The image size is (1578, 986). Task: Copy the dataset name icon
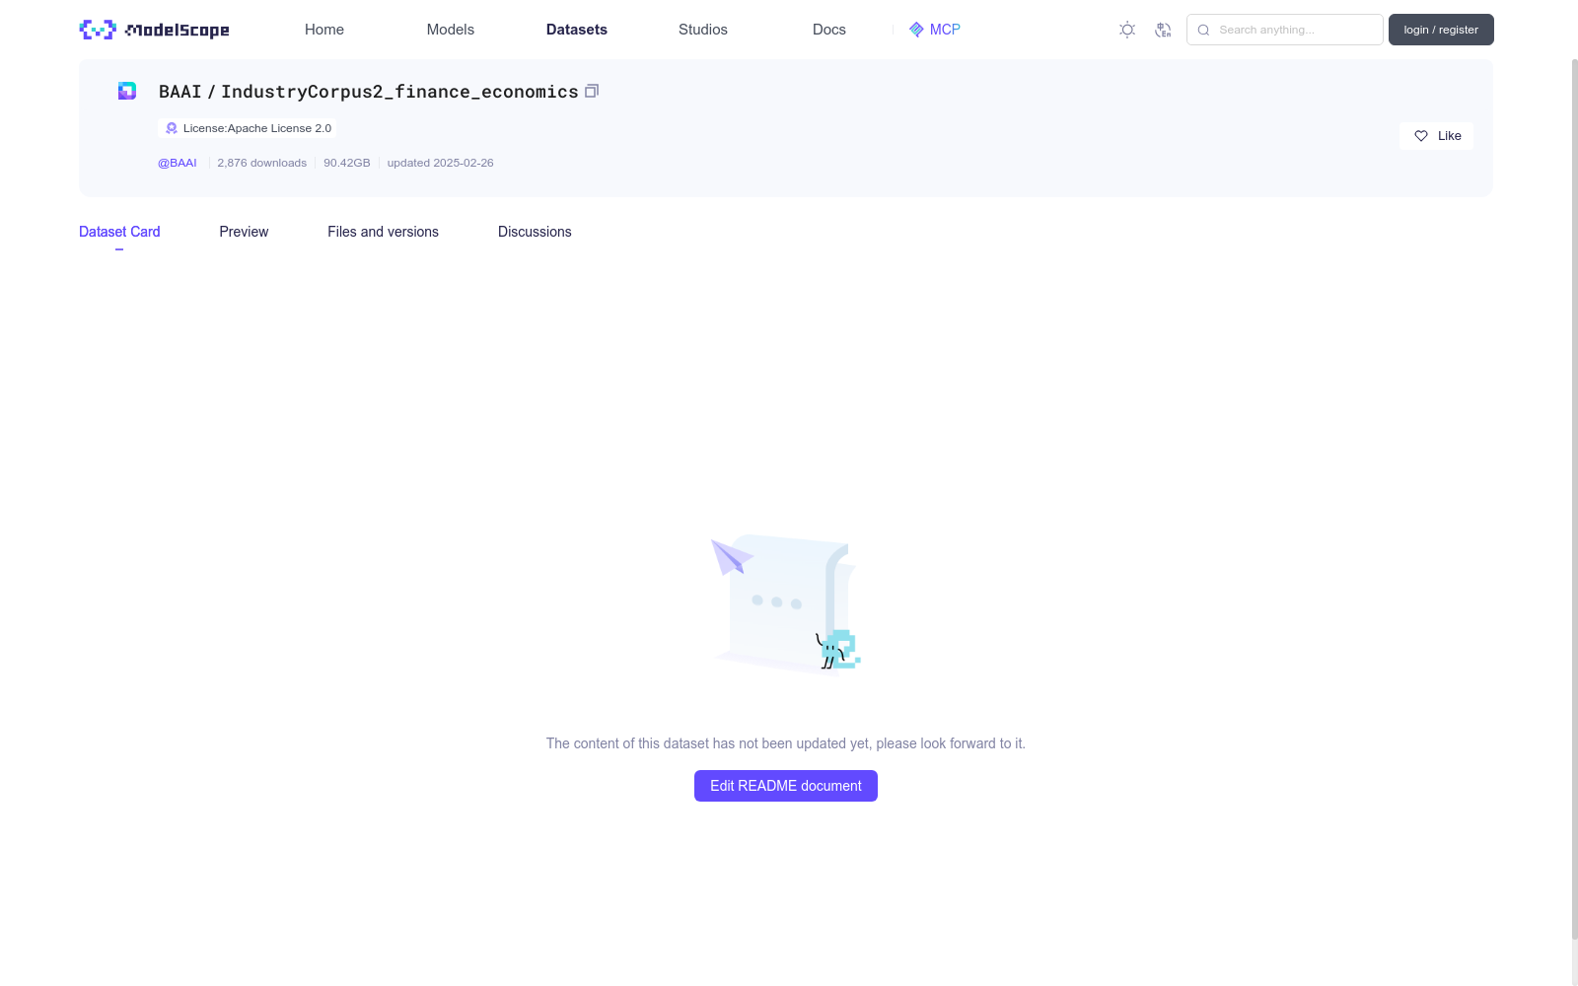pyautogui.click(x=592, y=91)
